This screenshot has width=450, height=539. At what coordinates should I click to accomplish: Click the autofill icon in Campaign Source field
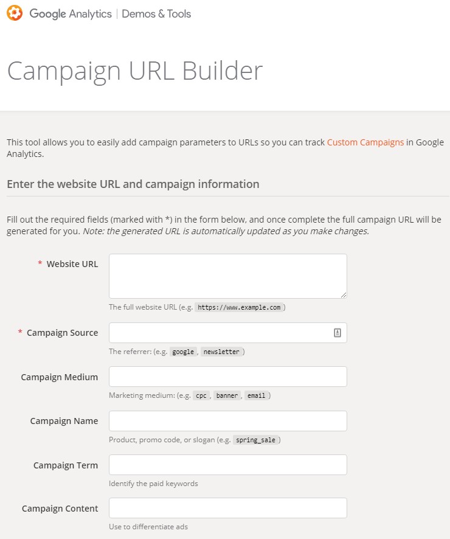pyautogui.click(x=337, y=333)
